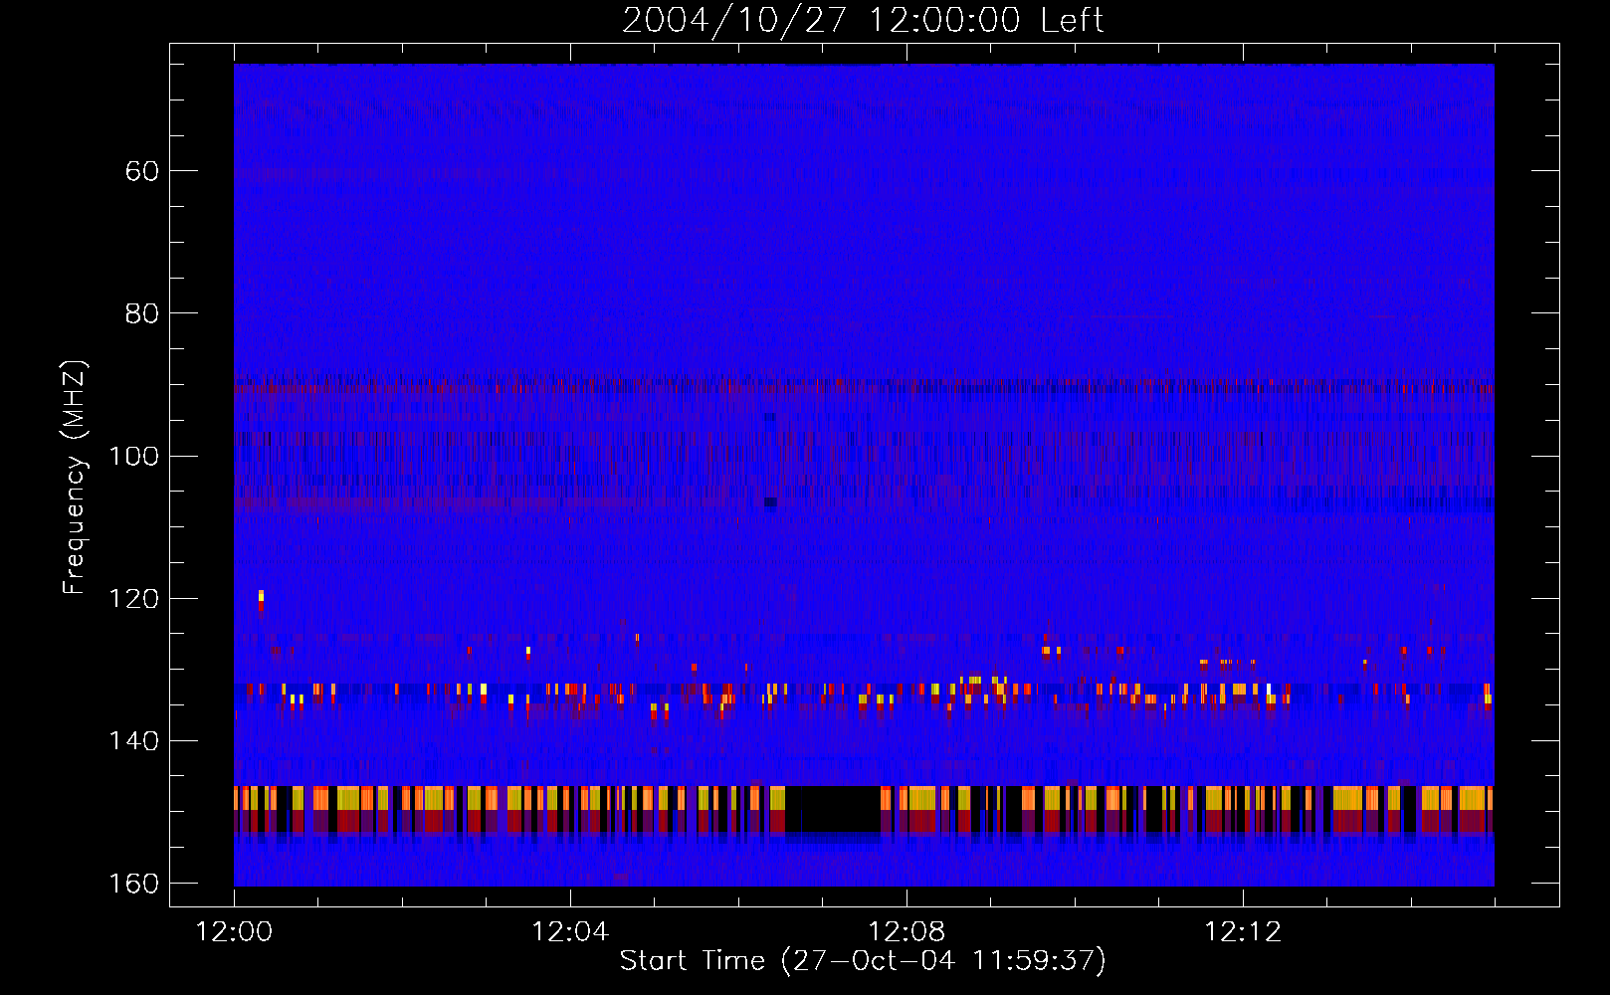Image resolution: width=1610 pixels, height=995 pixels.
Task: Click the 12:12 time tick label
Action: [x=1243, y=932]
